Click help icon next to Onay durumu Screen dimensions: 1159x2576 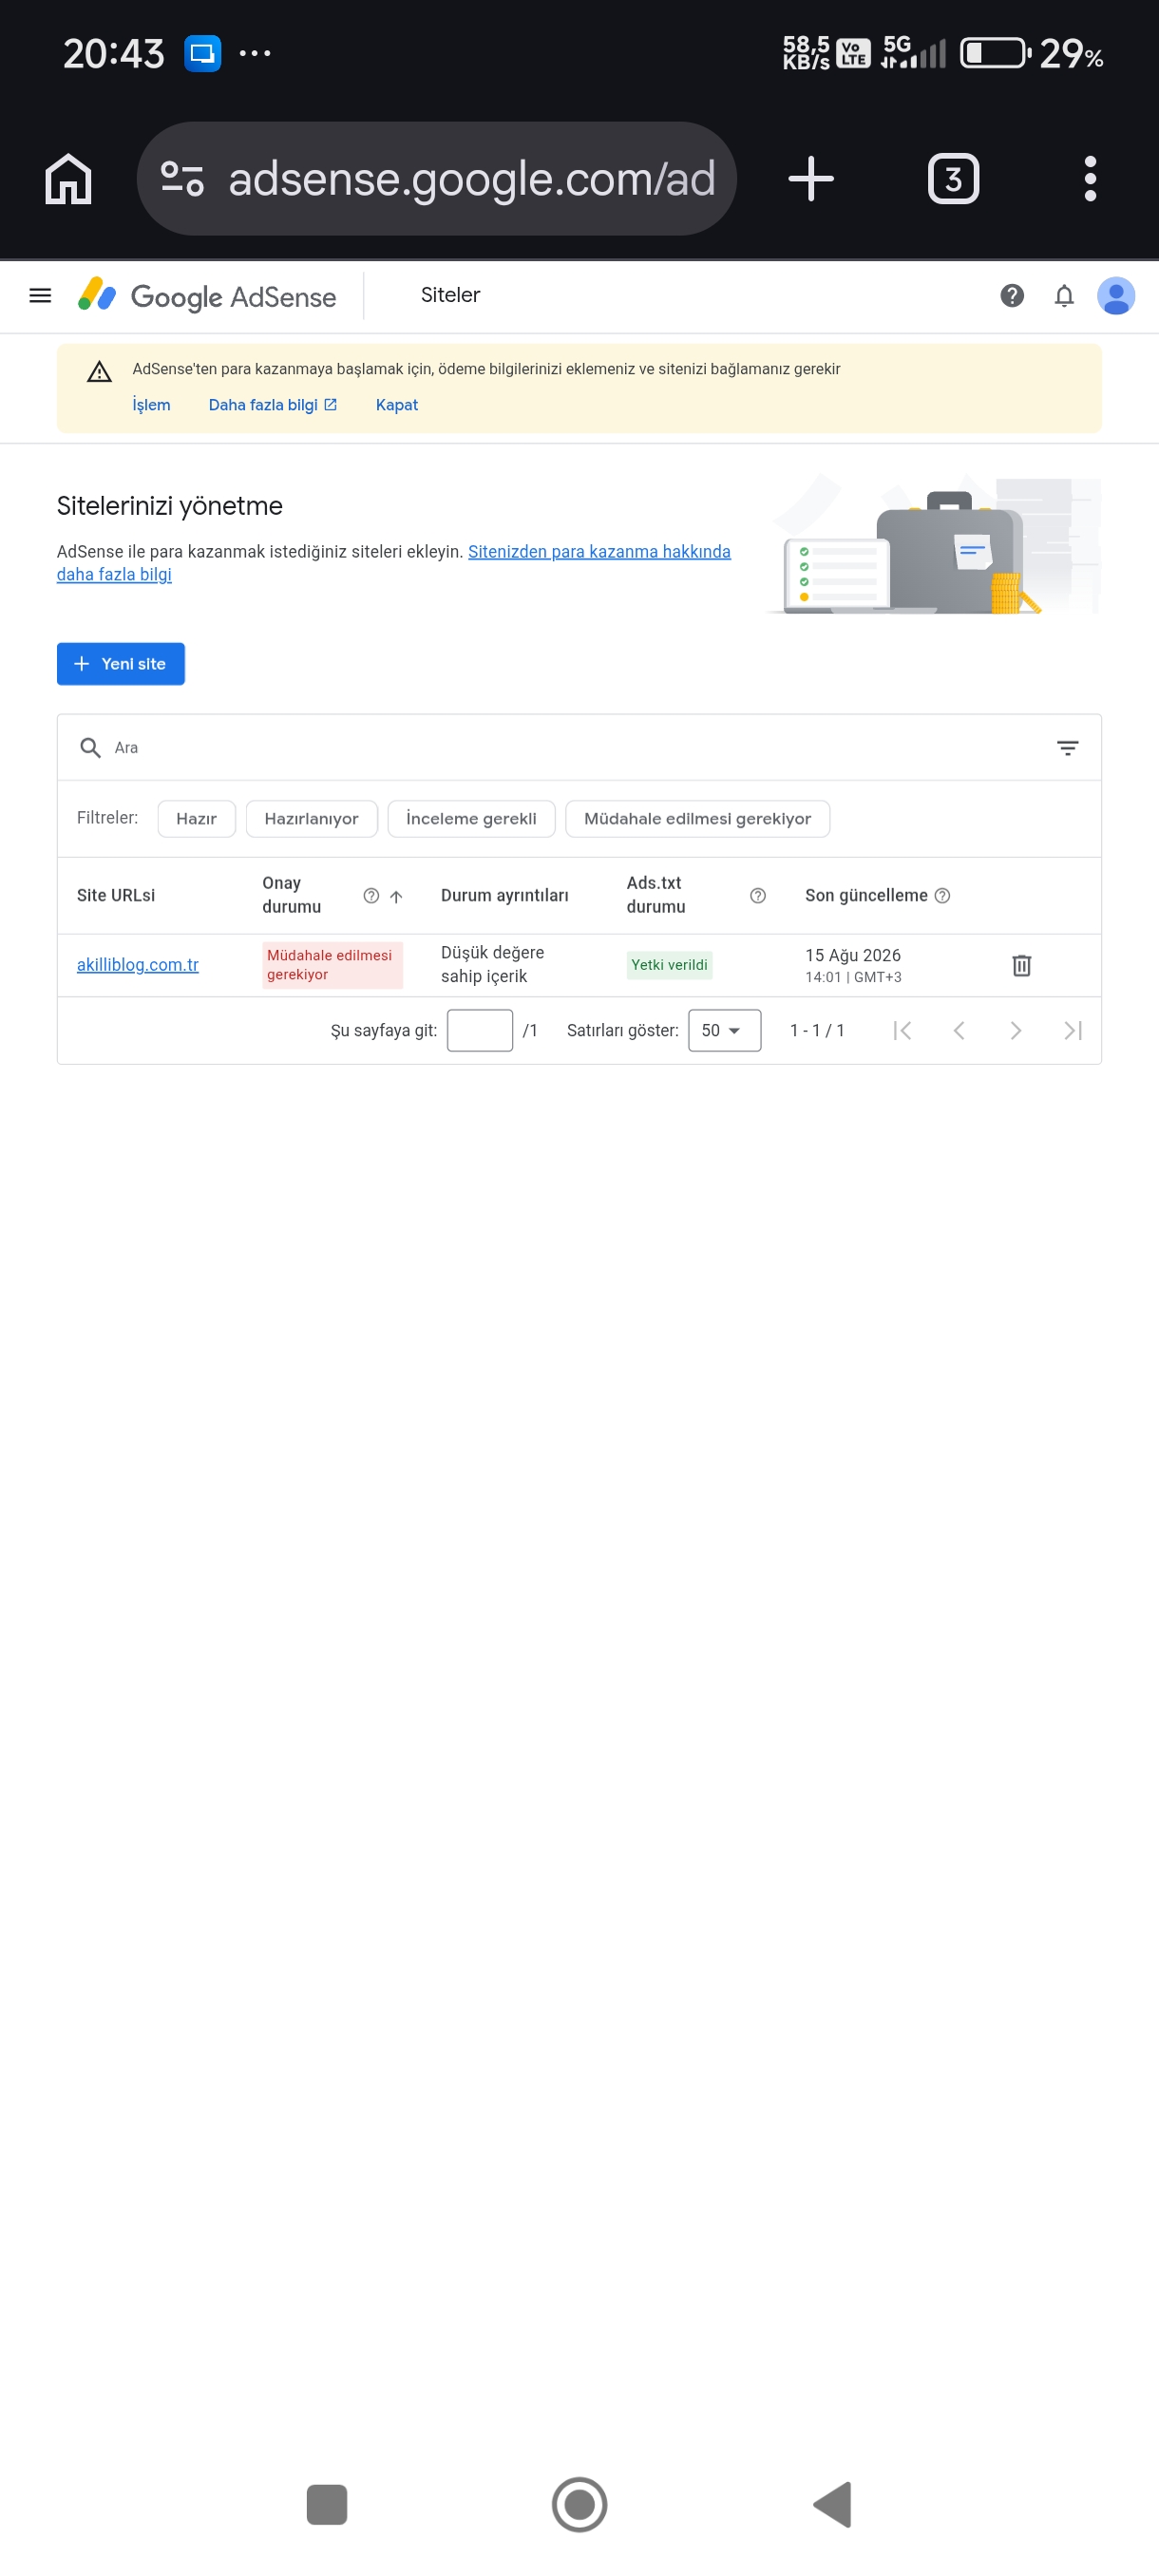[371, 895]
